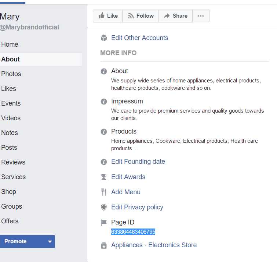The width and height of the screenshot is (277, 262).
Task: Click the info icon beside Edit Founding date
Action: [104, 162]
